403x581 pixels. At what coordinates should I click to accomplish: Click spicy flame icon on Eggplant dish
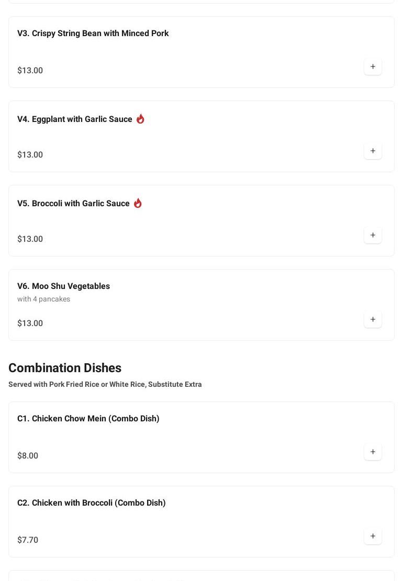click(x=140, y=119)
